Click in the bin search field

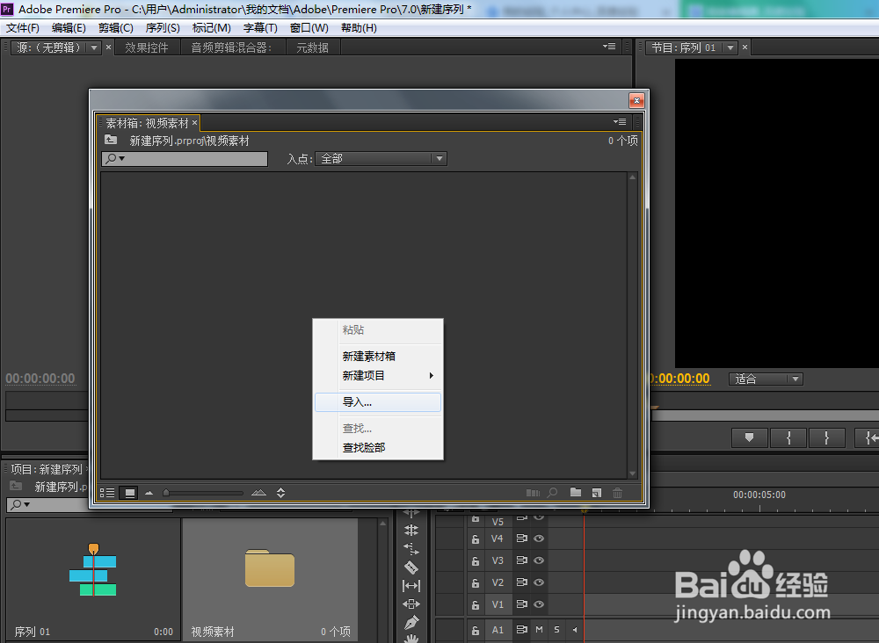(x=185, y=159)
